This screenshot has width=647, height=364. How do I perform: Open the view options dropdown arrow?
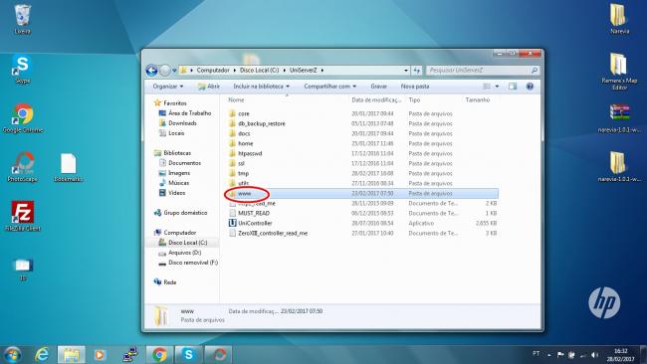point(497,87)
